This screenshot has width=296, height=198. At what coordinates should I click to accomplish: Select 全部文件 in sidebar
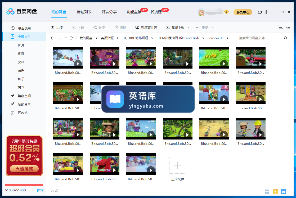[24, 37]
